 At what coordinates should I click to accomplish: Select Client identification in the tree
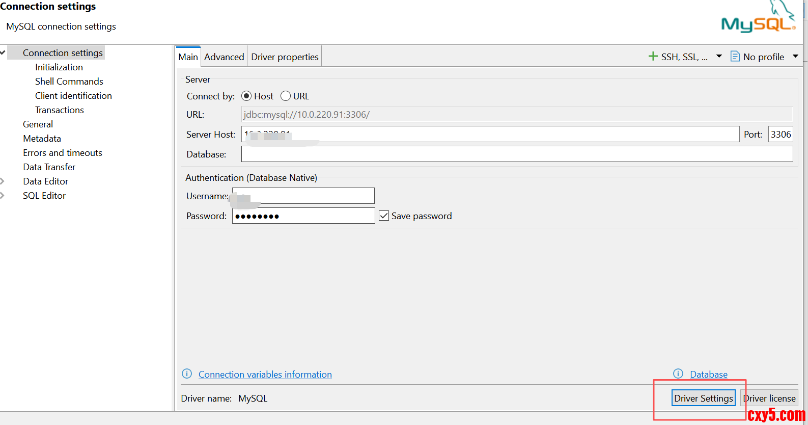[73, 95]
